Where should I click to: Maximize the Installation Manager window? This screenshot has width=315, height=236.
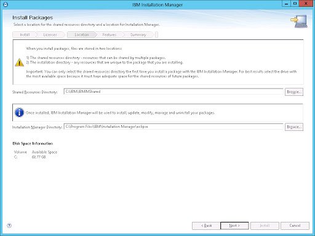pyautogui.click(x=295, y=4)
